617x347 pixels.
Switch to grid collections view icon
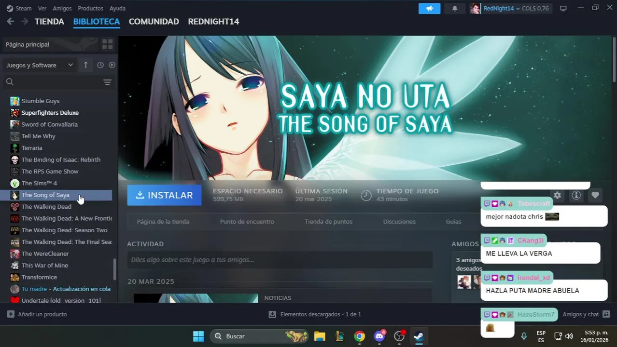pyautogui.click(x=107, y=44)
